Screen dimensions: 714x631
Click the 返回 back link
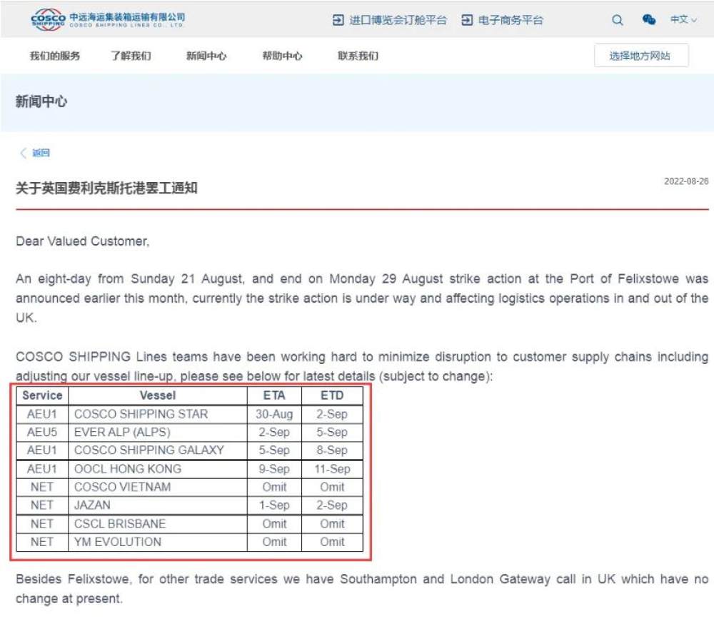tap(41, 153)
